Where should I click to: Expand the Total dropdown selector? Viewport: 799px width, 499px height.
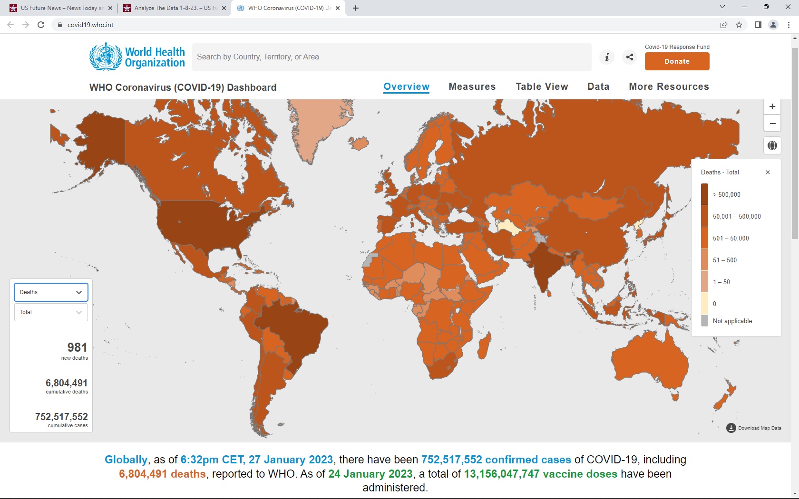click(51, 312)
